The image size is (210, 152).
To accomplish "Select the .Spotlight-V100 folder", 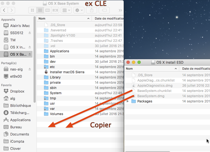I will (80, 36).
